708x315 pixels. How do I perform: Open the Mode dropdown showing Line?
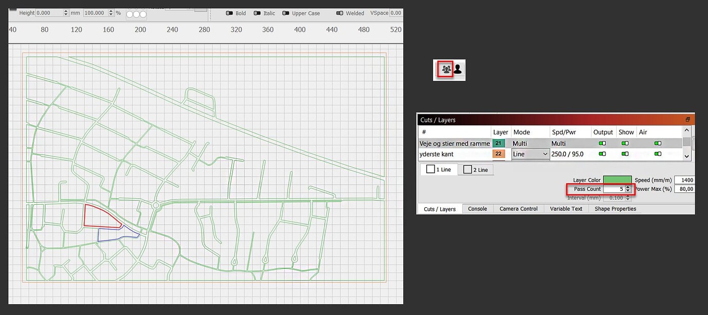coord(530,154)
